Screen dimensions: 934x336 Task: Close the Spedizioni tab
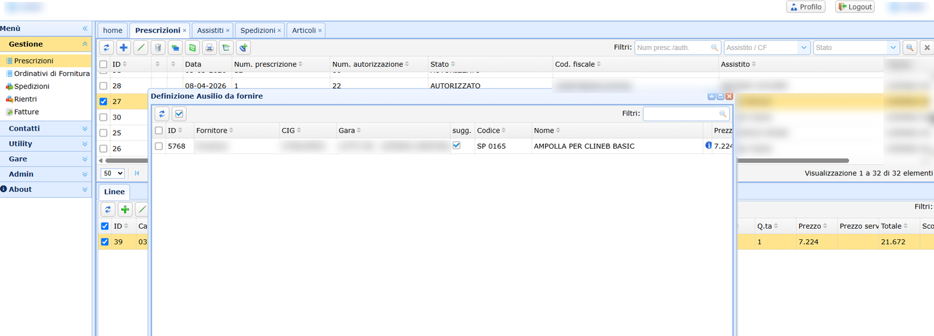[x=280, y=31]
